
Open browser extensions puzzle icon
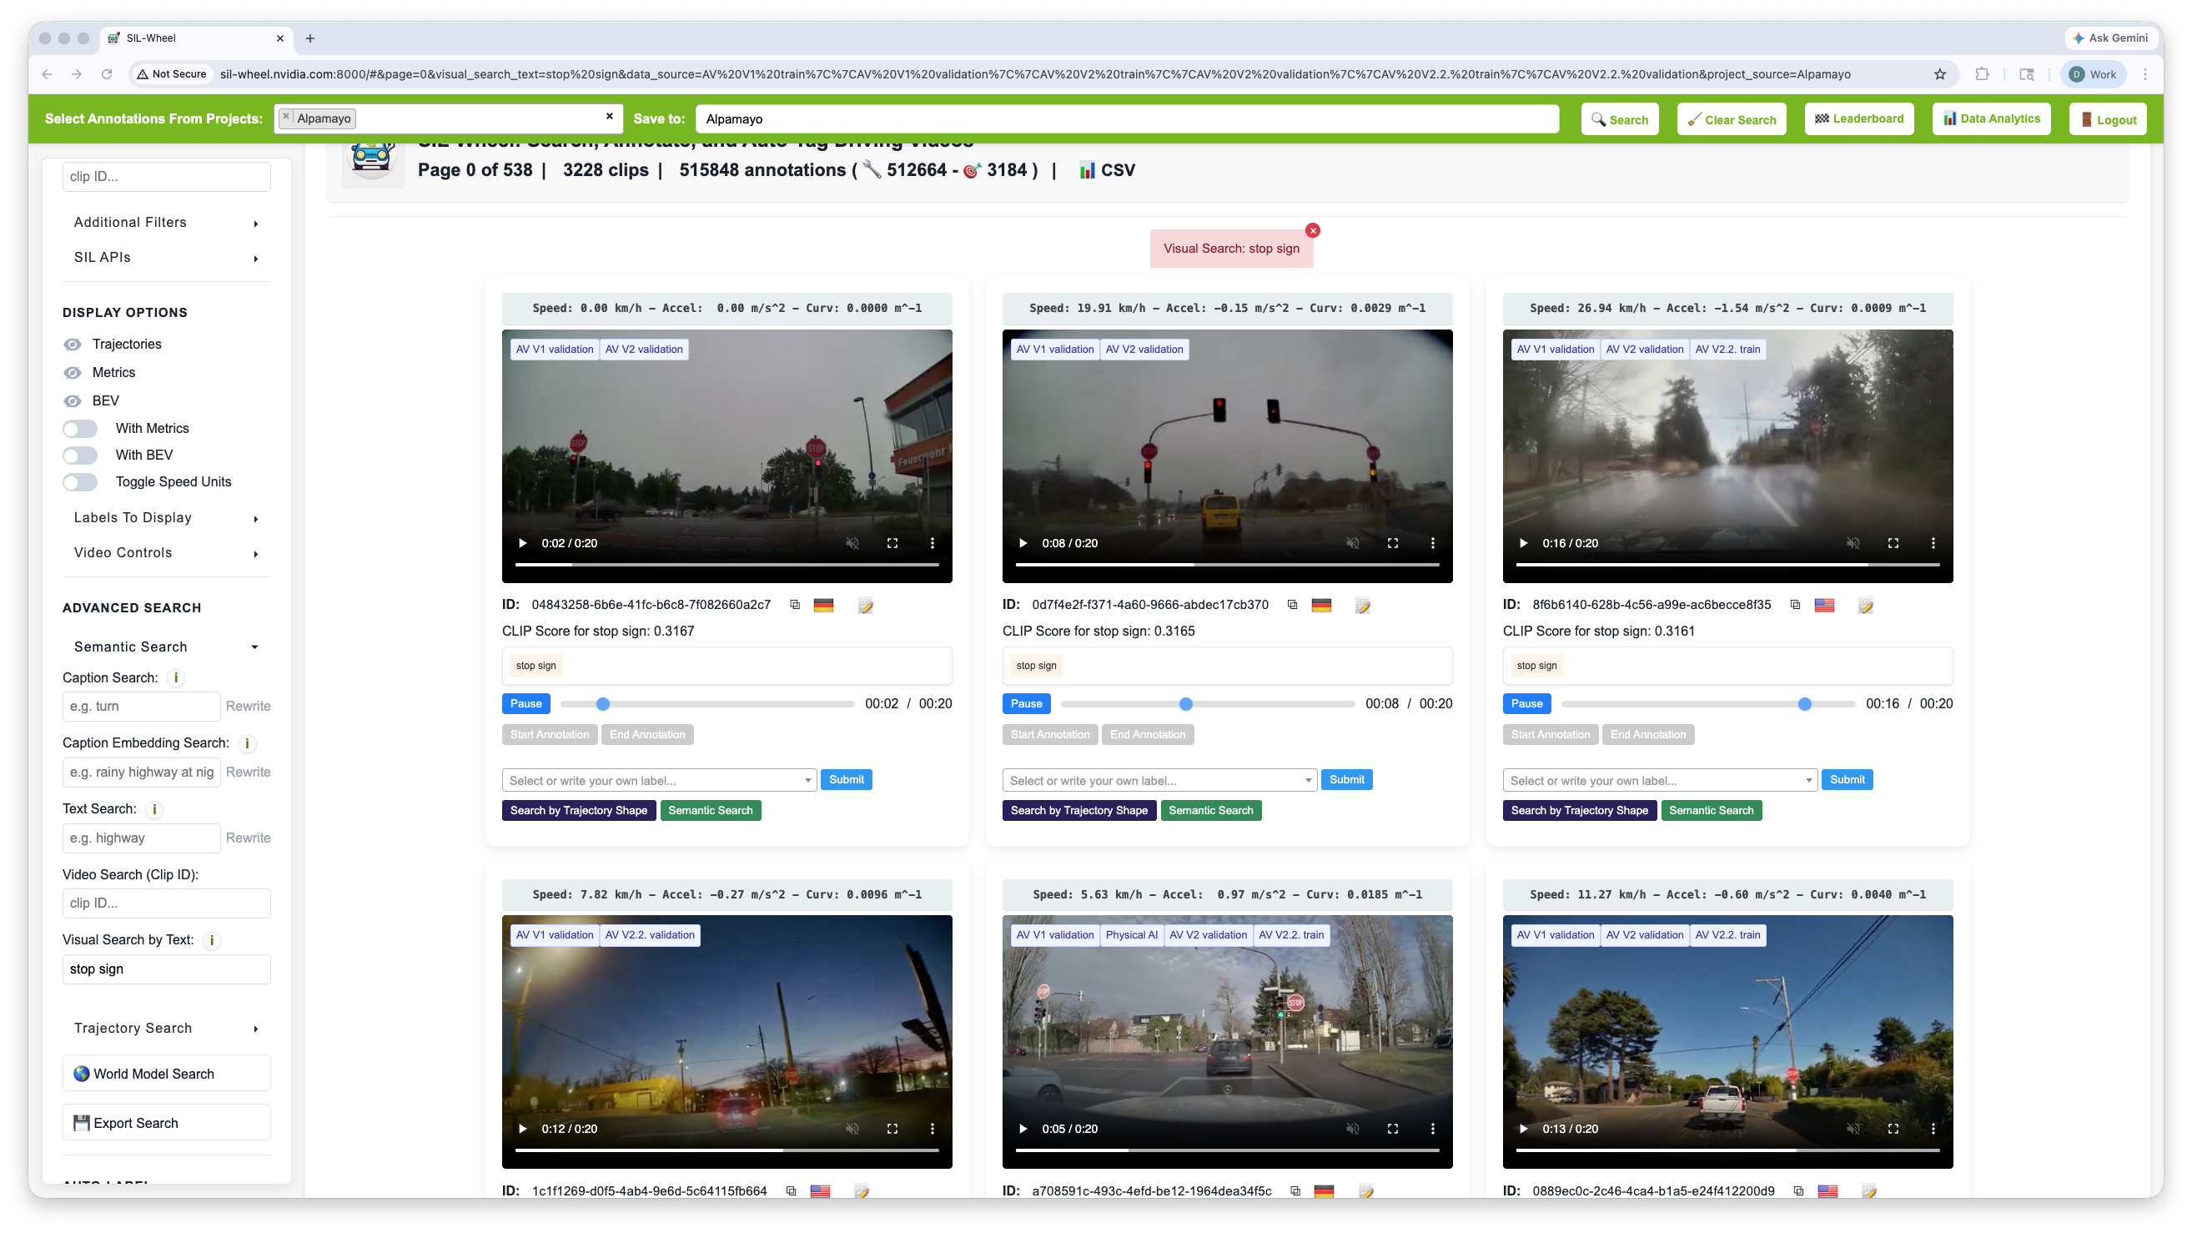(x=1982, y=74)
